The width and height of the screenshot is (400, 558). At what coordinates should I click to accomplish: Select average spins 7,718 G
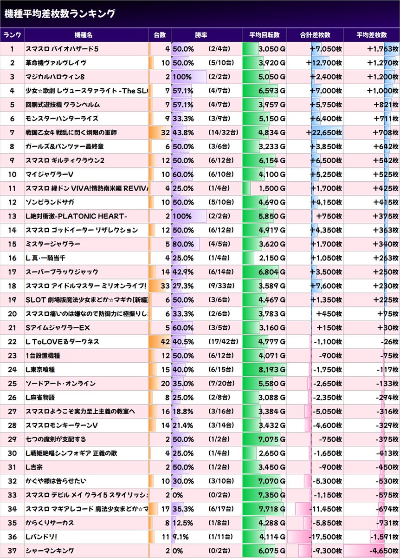(272, 509)
